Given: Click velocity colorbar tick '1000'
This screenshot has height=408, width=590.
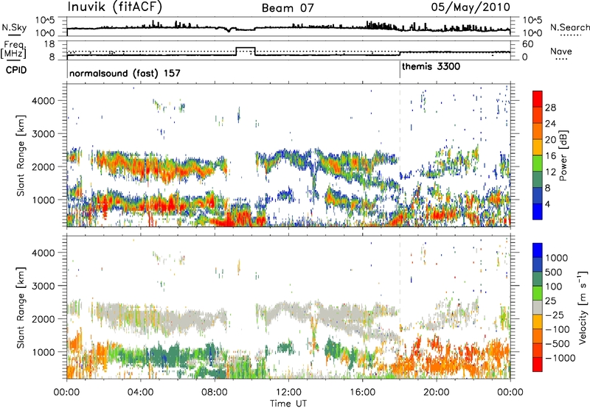Looking at the screenshot, I should pos(557,258).
